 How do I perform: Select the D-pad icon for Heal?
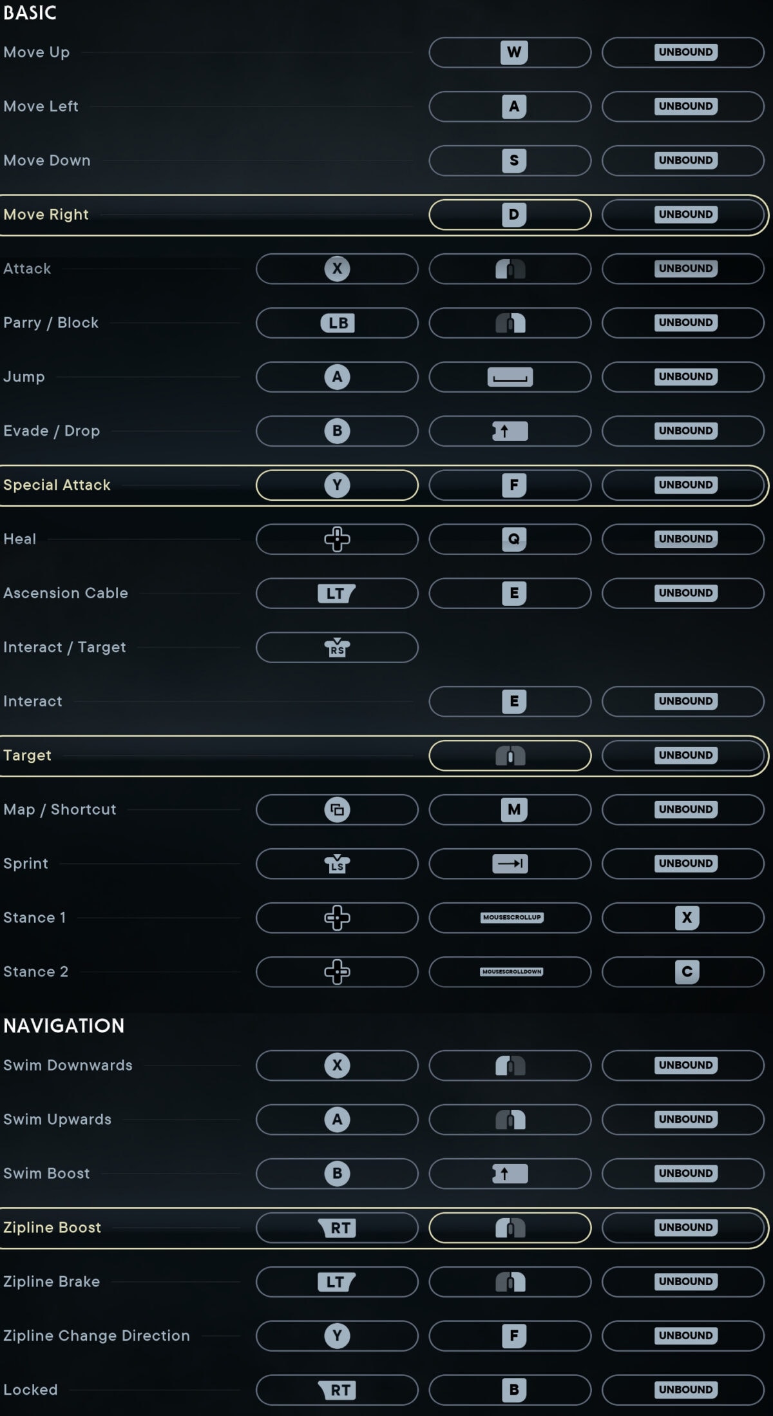click(x=337, y=539)
